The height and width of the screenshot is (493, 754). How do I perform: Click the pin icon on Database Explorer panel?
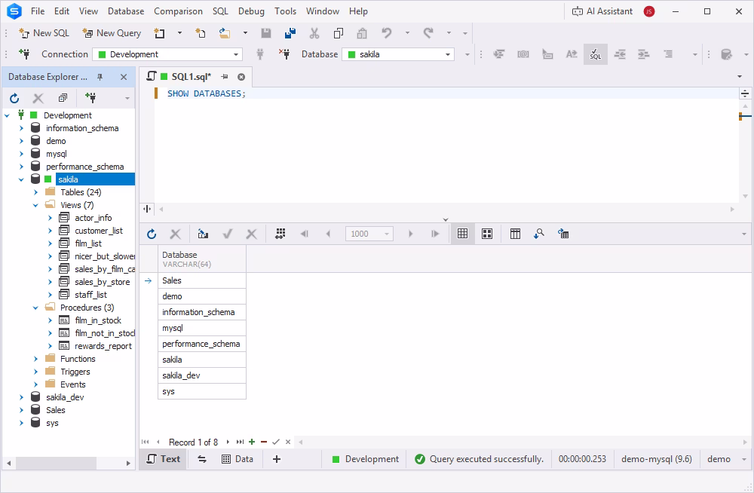(x=100, y=77)
